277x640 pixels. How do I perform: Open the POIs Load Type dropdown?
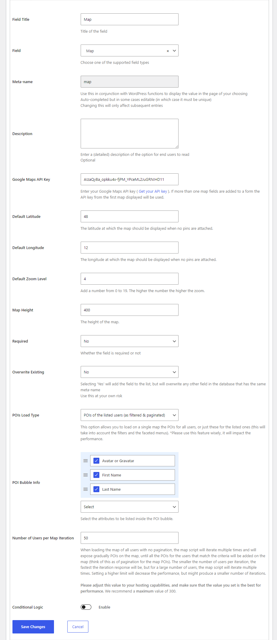(x=129, y=415)
